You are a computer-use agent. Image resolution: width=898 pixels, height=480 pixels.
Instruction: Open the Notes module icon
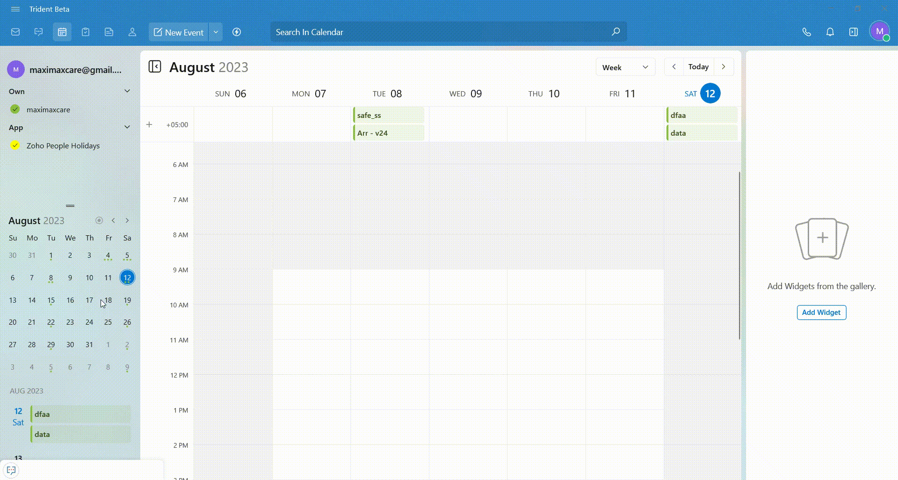pyautogui.click(x=109, y=32)
